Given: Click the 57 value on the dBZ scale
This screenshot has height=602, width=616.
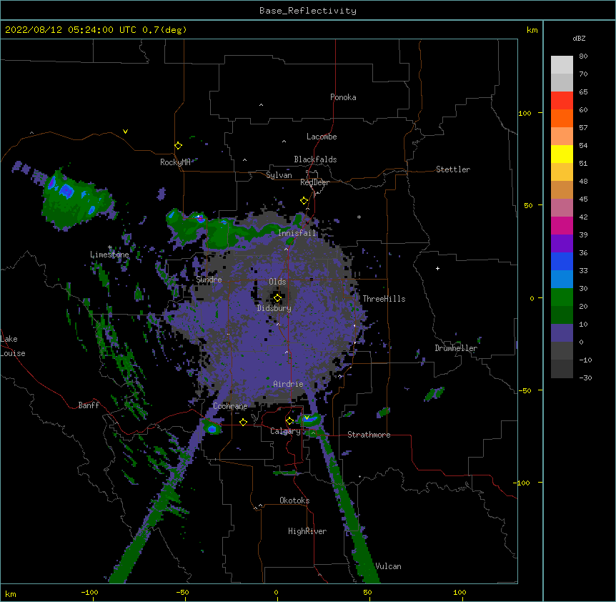Looking at the screenshot, I should pos(583,128).
